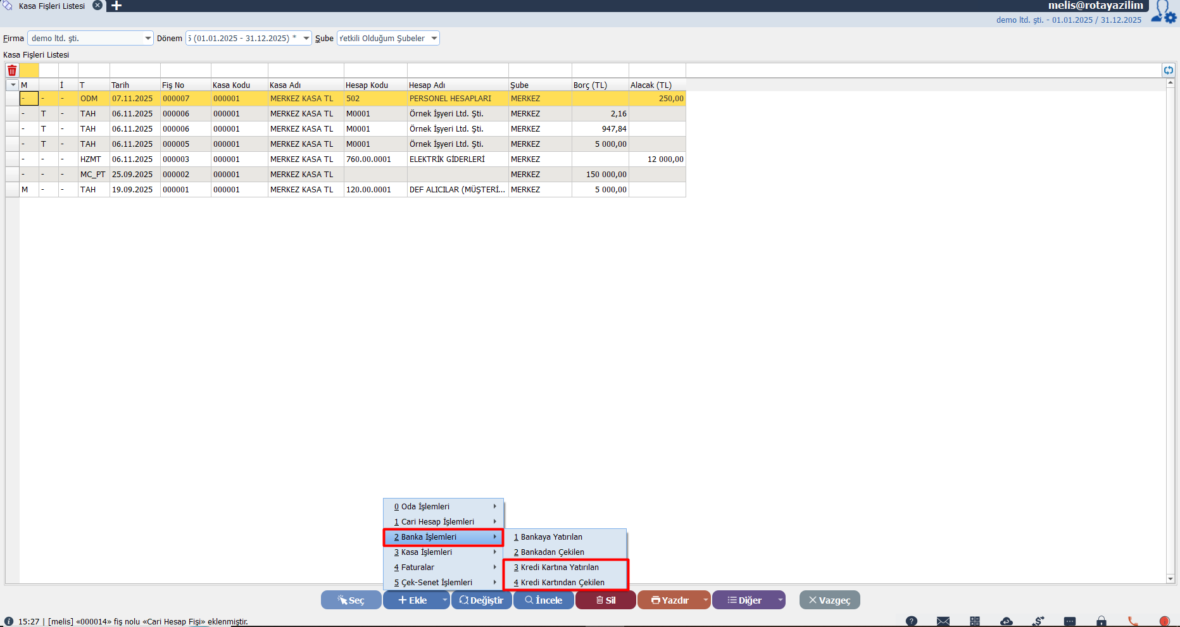Viewport: 1180px width, 627px height.
Task: Expand the Dönem period dropdown
Action: (306, 39)
